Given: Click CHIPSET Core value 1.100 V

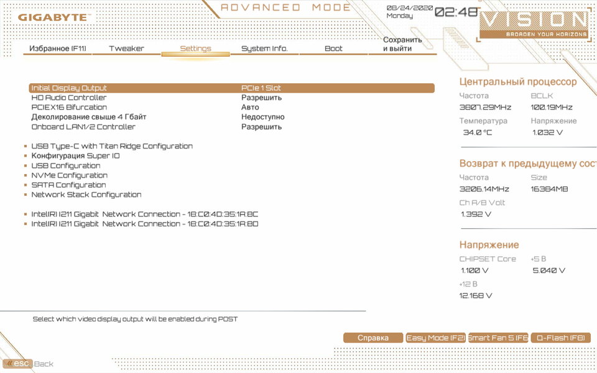Looking at the screenshot, I should point(474,270).
